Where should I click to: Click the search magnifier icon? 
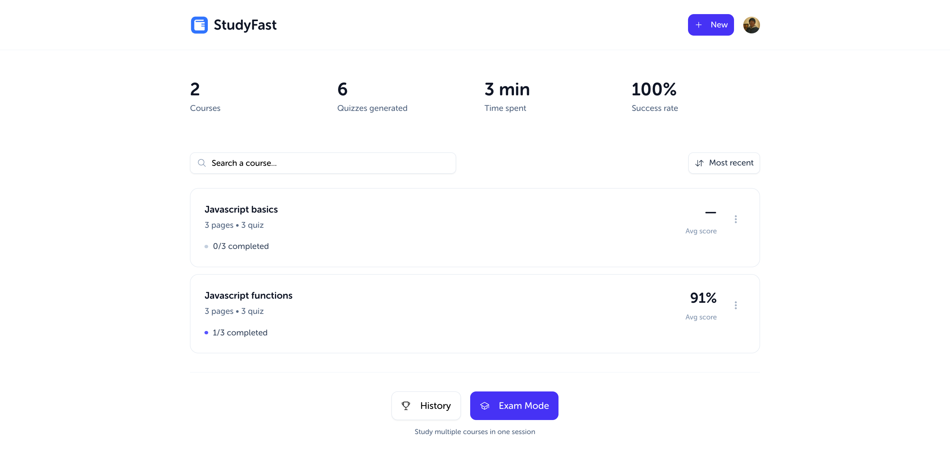[x=202, y=163]
